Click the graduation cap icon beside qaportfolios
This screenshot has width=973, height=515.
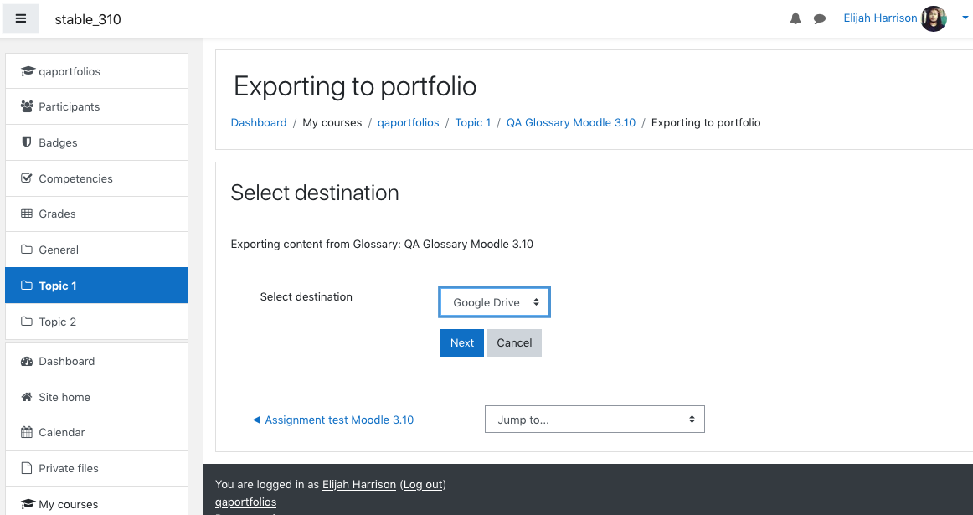point(28,71)
